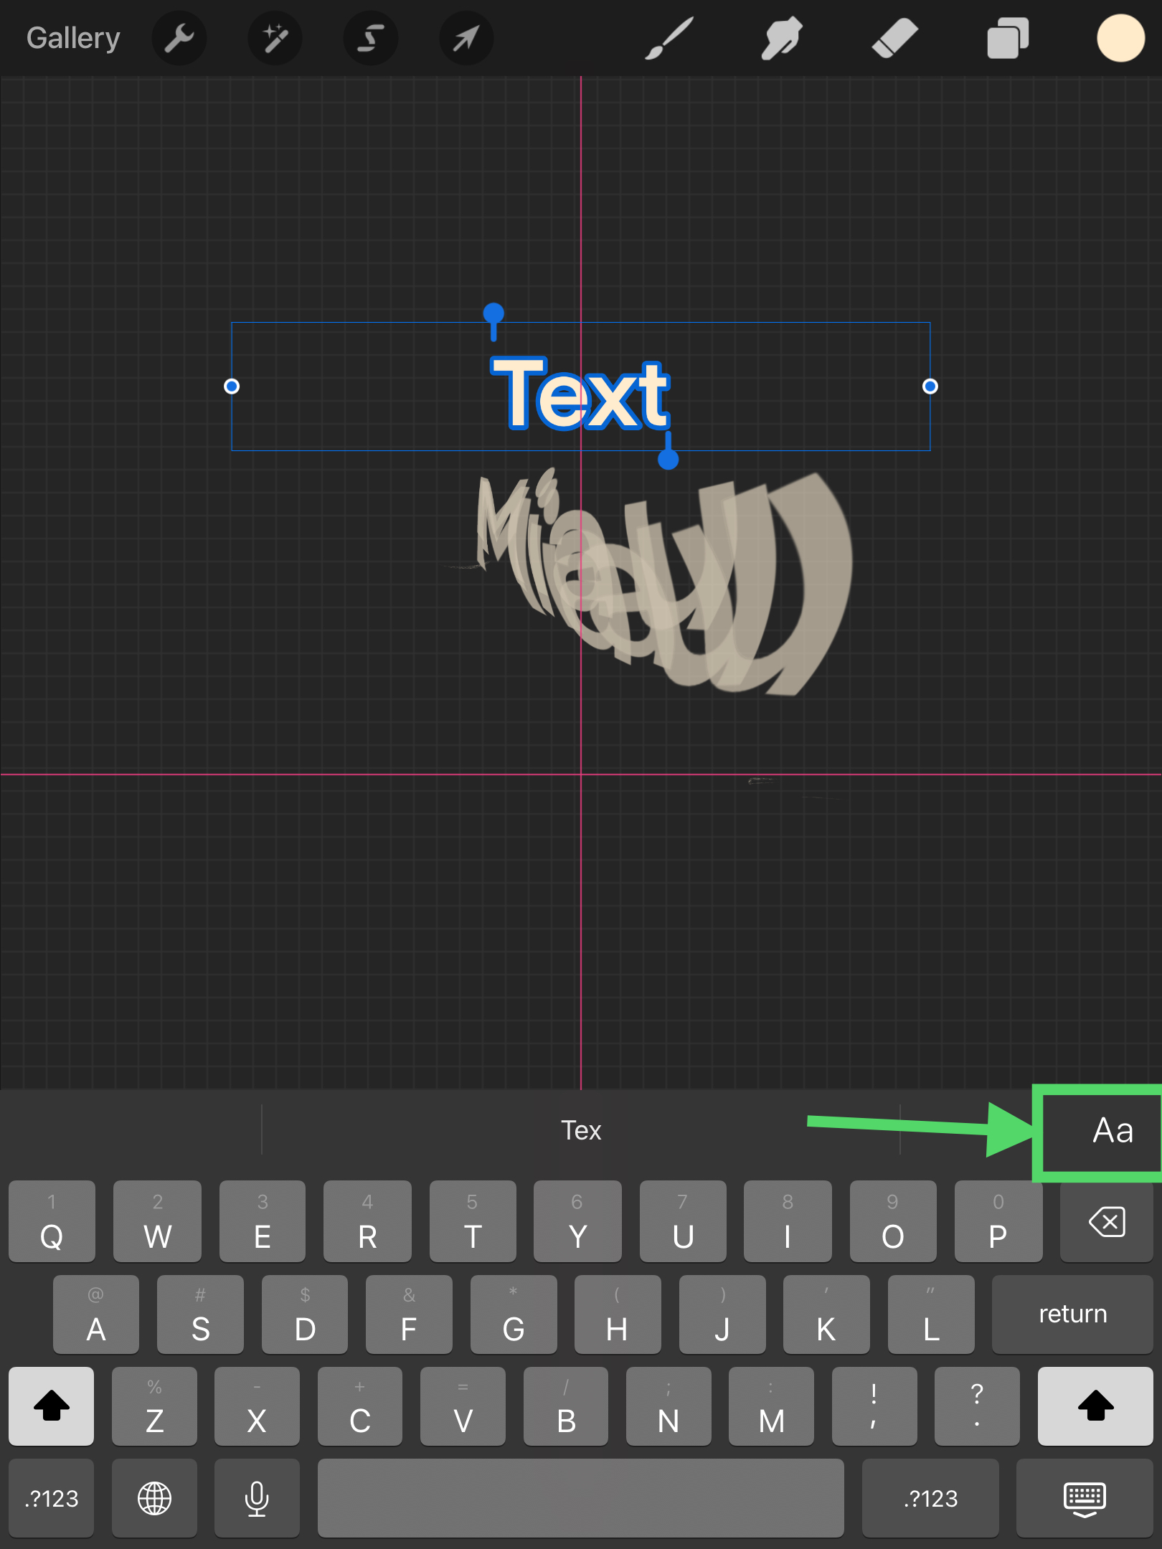Open the Layers panel
The width and height of the screenshot is (1162, 1549).
pos(1008,38)
